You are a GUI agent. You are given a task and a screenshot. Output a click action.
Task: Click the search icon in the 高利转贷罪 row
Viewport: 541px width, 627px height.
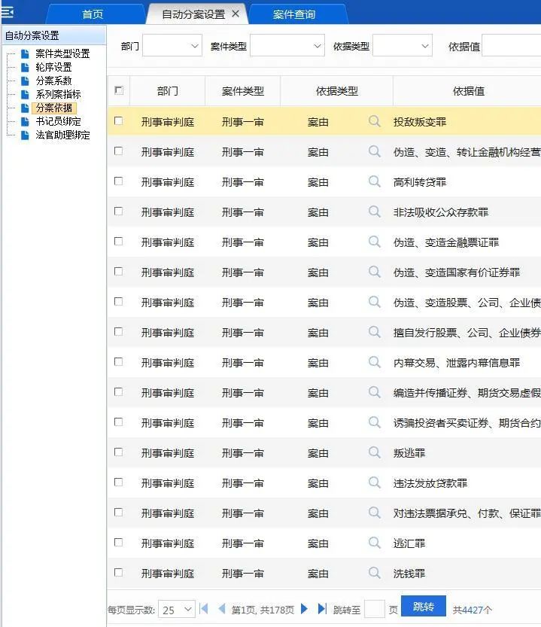pos(374,181)
